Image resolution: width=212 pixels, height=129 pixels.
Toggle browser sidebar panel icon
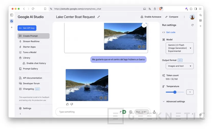(x=196, y=9)
